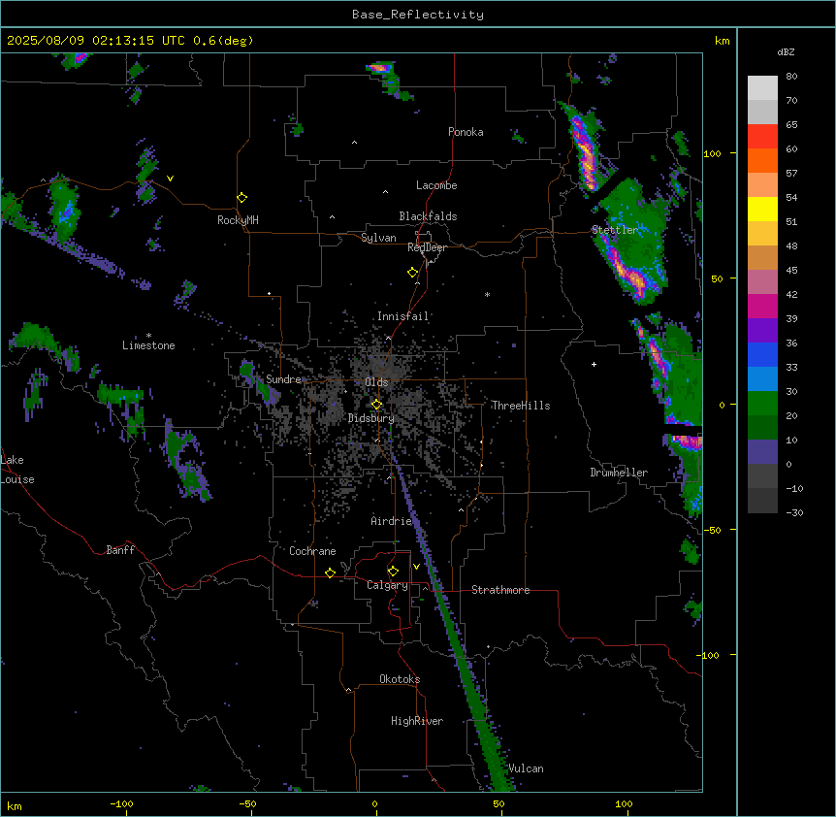Viewport: 836px width, 817px height.
Task: Click the timestamp 2025/08/09 02:13:15 UTC
Action: click(96, 41)
